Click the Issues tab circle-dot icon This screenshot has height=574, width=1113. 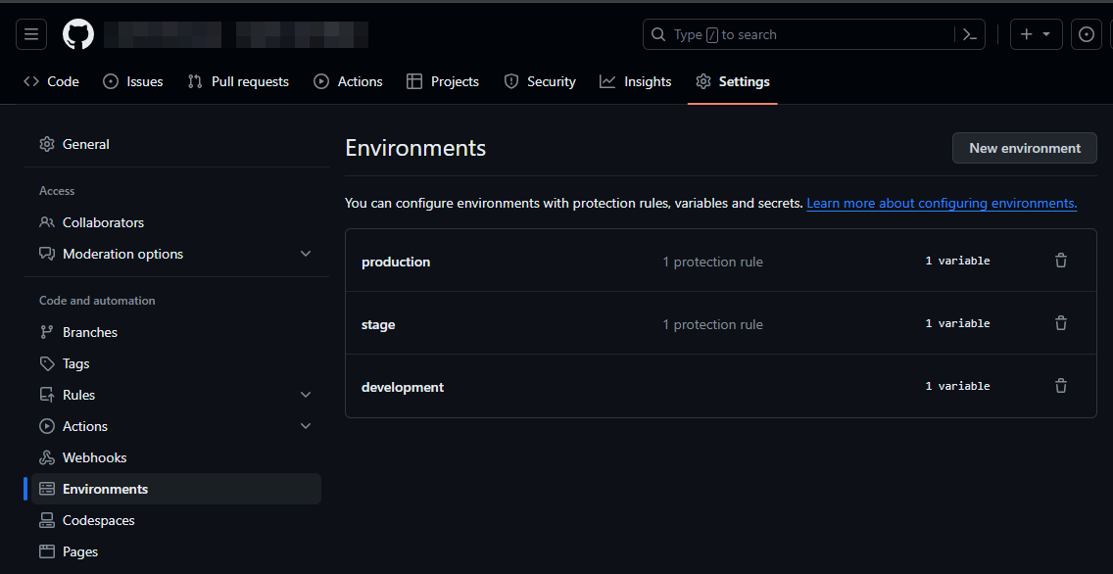(x=110, y=81)
